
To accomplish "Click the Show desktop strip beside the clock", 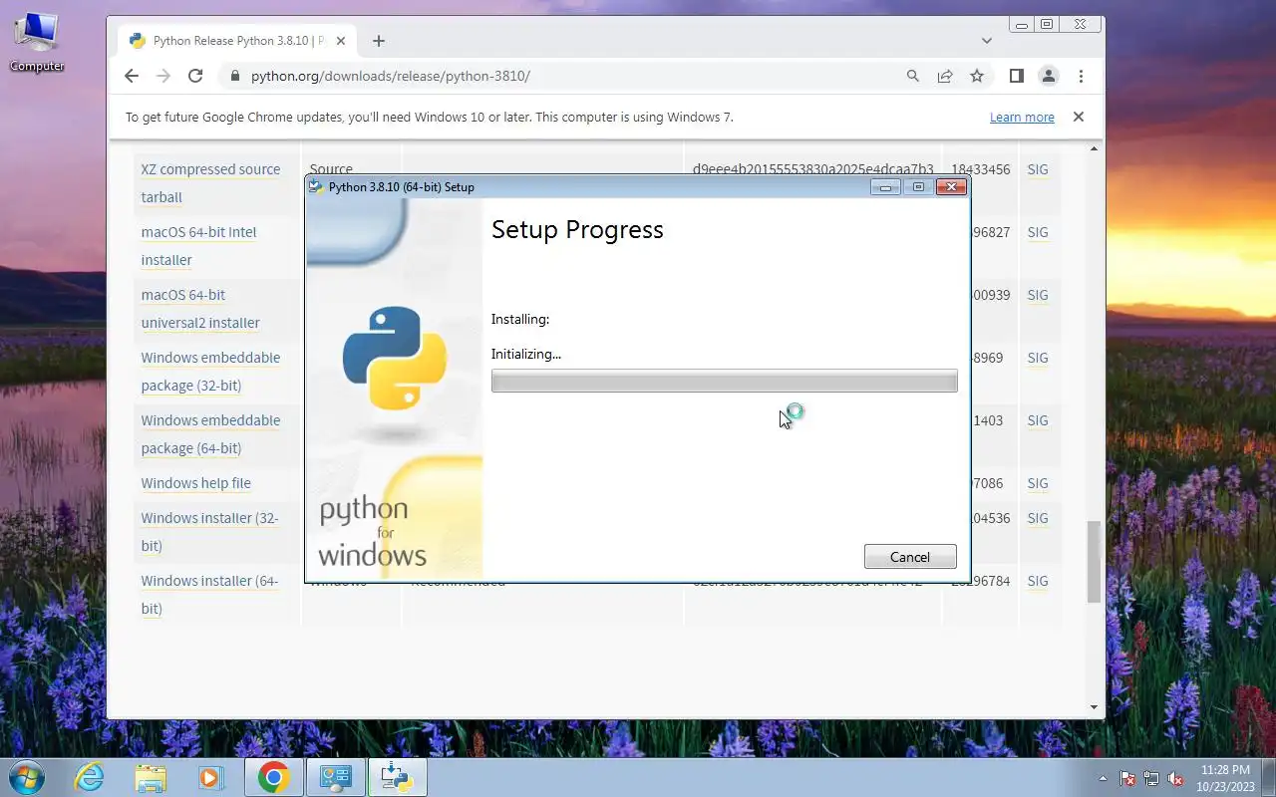I will click(x=1268, y=777).
